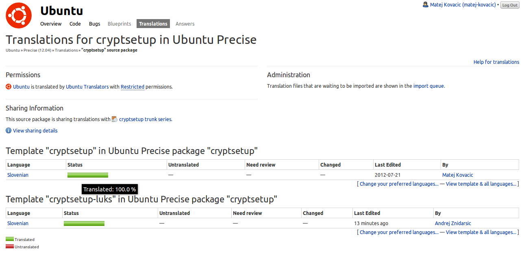Click the Log Out button
Viewport: 526px width, 256px height.
(510, 5)
